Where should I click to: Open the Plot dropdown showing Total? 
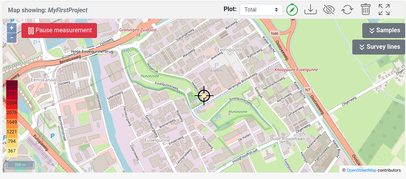click(261, 10)
